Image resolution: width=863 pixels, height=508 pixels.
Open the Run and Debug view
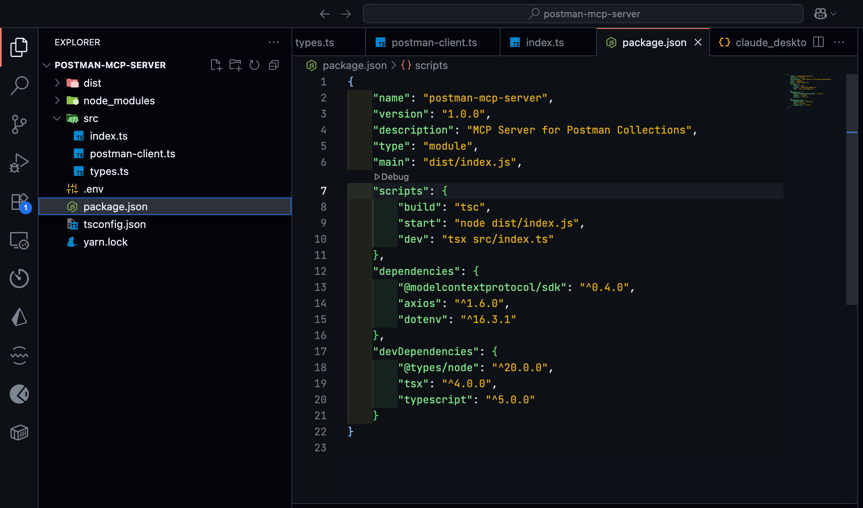(19, 163)
